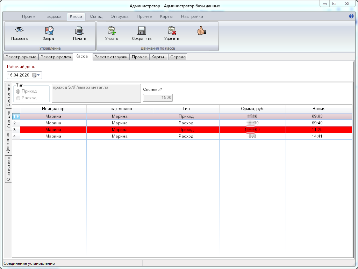The image size is (358, 269).
Task: Click Расход type cell in row 4
Action: (x=186, y=136)
